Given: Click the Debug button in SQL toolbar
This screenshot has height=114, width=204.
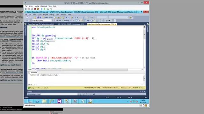Looking at the screenshot, I should [x=66, y=20].
